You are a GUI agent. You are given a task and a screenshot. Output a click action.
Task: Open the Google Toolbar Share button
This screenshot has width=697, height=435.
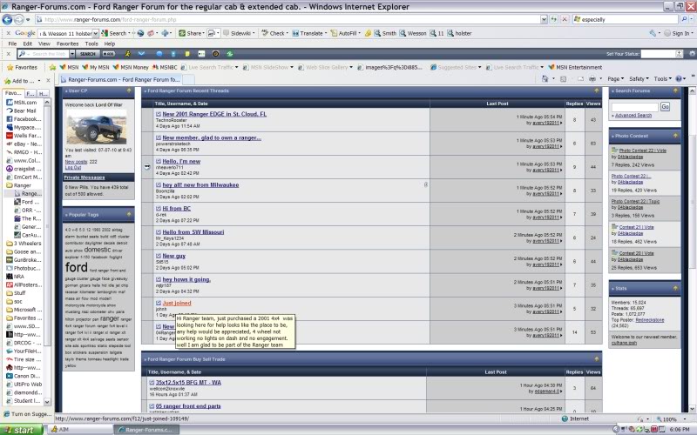(x=191, y=33)
